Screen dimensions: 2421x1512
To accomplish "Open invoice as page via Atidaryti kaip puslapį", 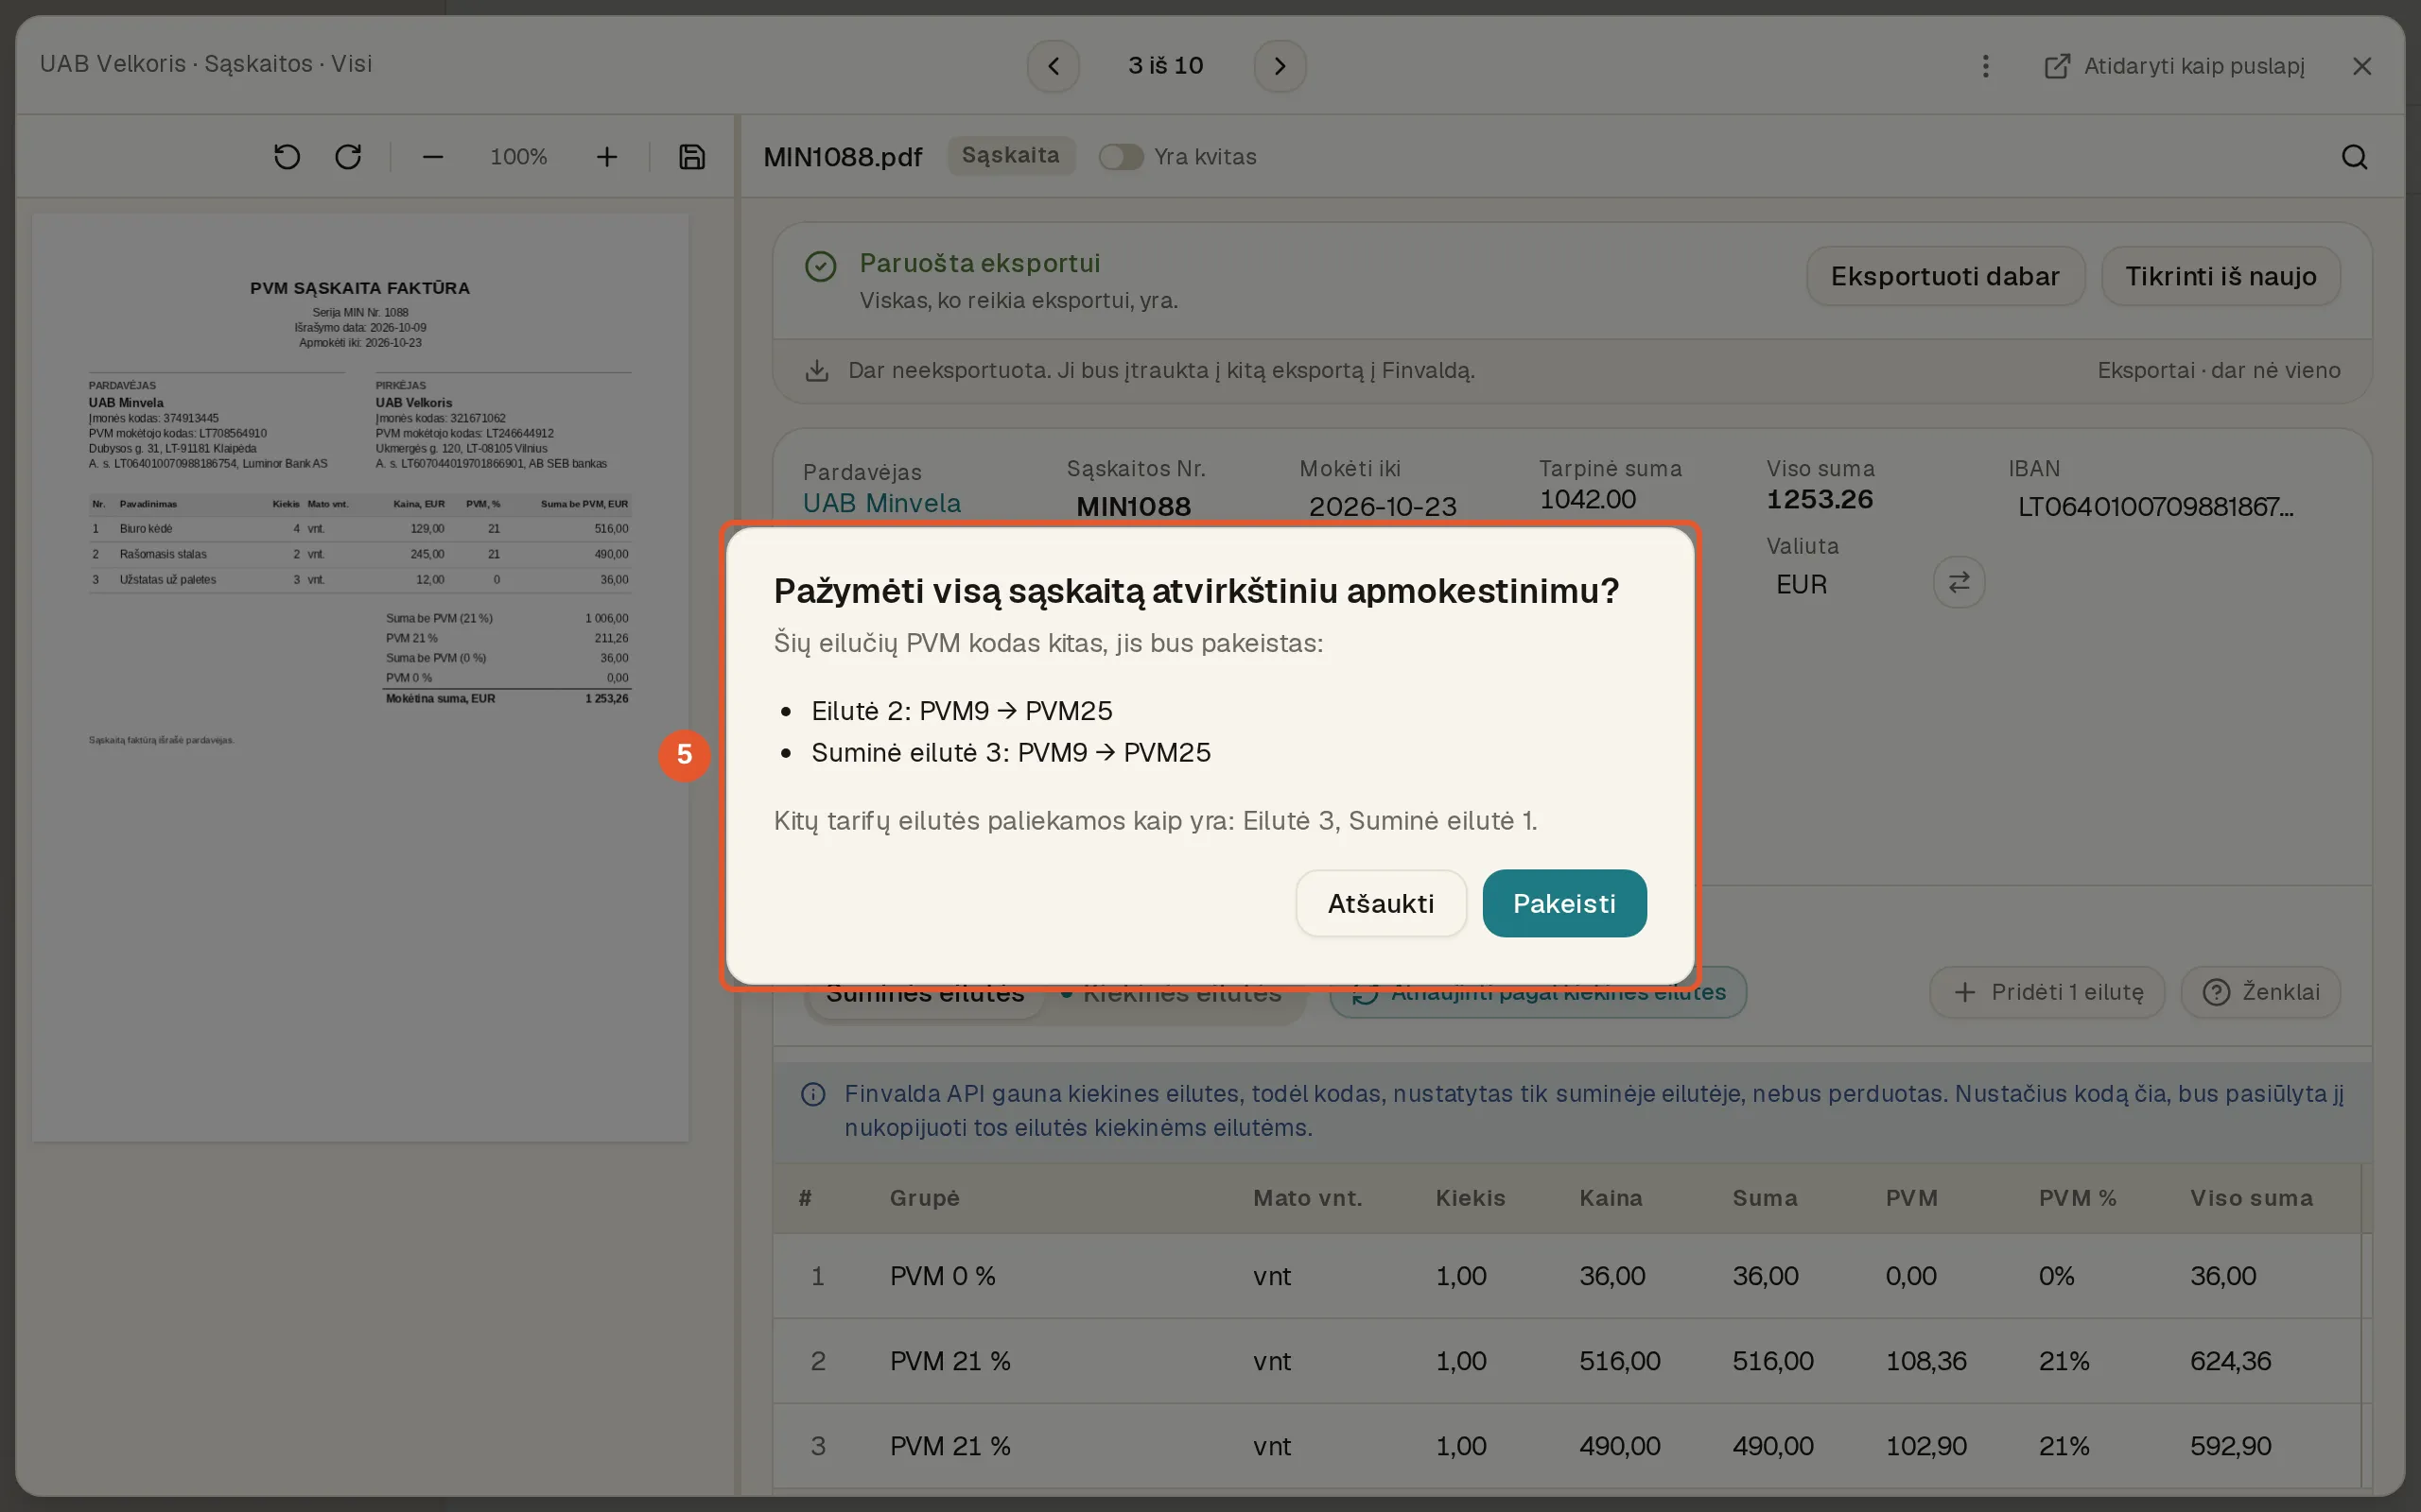I will [x=2174, y=66].
